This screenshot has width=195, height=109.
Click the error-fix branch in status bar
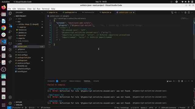pos(16,108)
